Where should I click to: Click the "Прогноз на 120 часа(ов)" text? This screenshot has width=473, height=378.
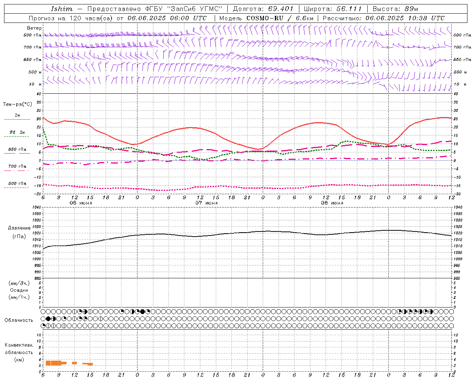point(71,18)
